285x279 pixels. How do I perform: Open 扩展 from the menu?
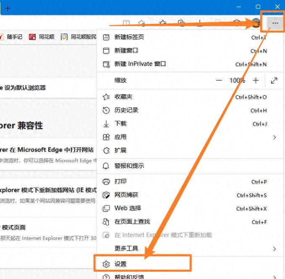[x=189, y=150]
